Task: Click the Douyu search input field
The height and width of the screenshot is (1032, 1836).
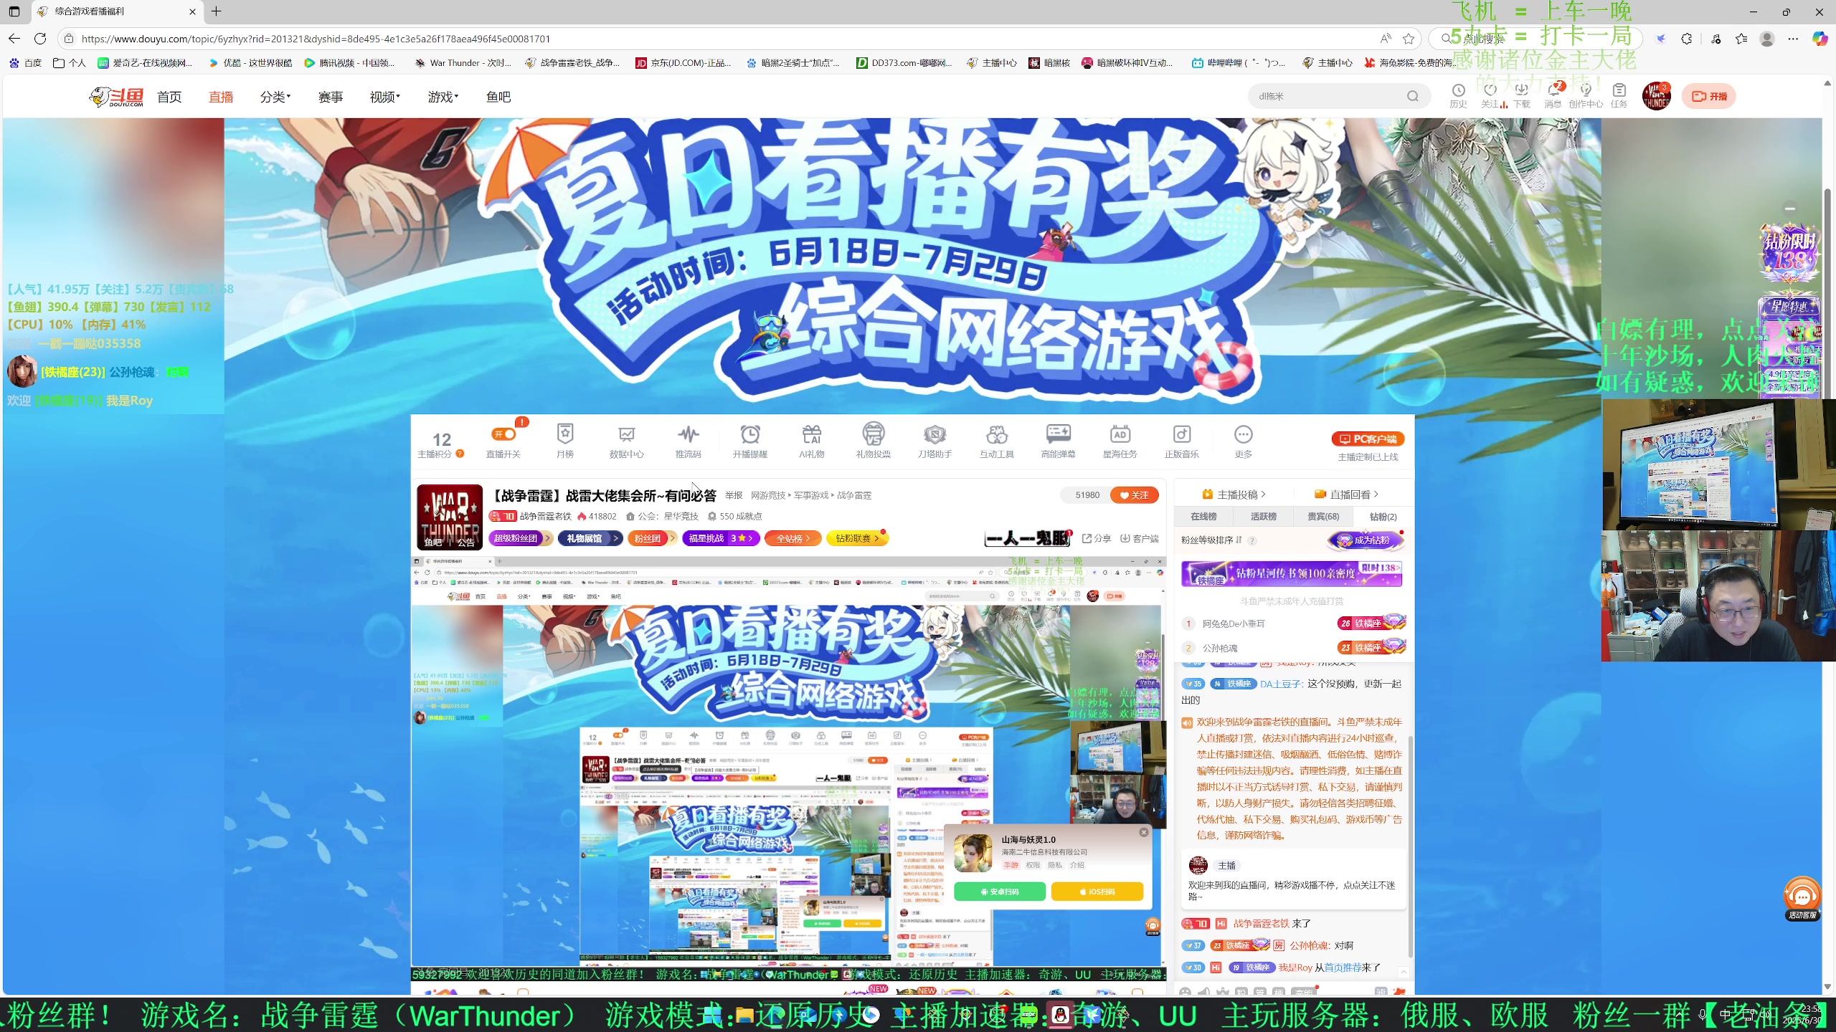Action: coord(1328,96)
